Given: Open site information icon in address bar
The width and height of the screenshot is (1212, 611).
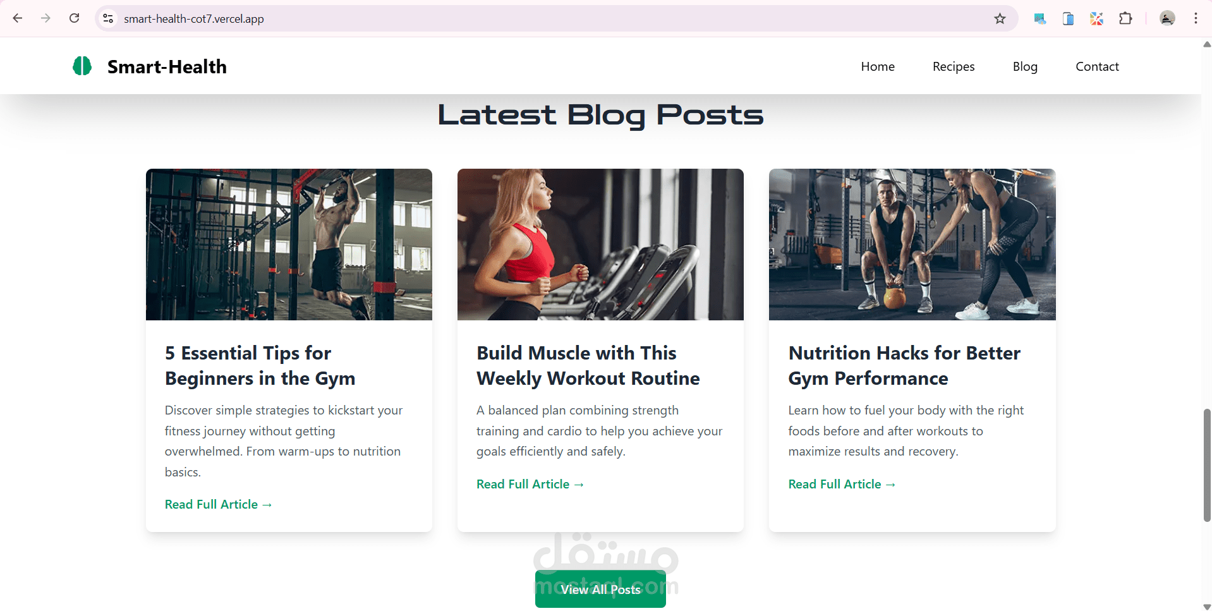Looking at the screenshot, I should pos(109,18).
